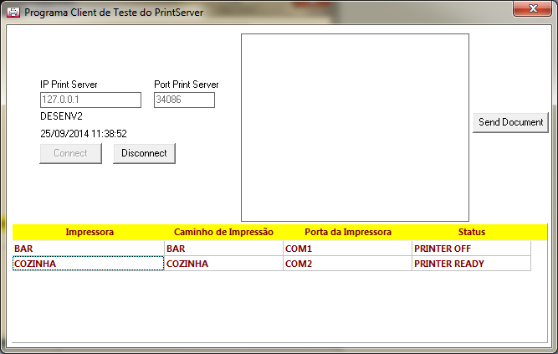Select the Porta da Impressora column header
Viewport: 558px width, 354px height.
(x=348, y=232)
